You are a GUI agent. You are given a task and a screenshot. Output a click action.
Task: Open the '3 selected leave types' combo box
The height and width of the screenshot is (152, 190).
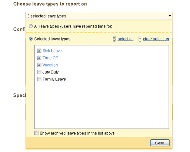click(x=99, y=16)
